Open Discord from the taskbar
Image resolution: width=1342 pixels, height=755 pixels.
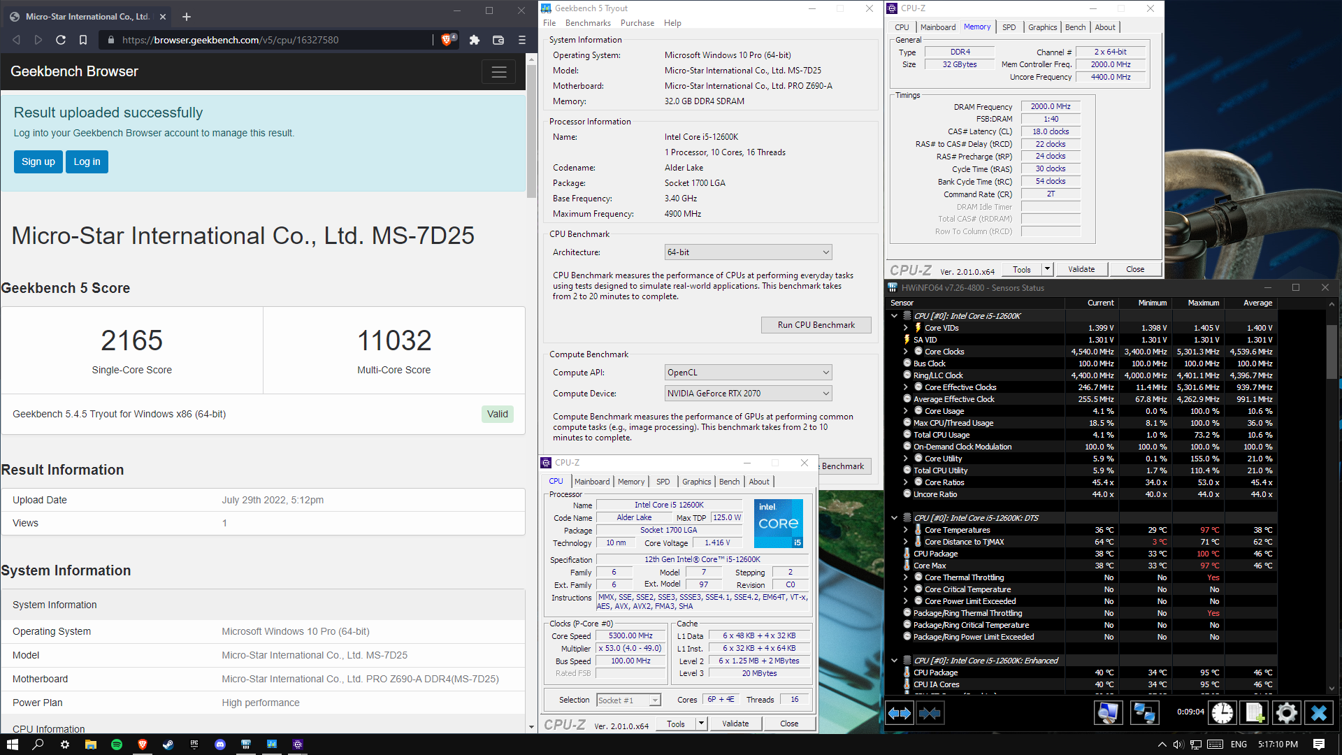pyautogui.click(x=220, y=745)
